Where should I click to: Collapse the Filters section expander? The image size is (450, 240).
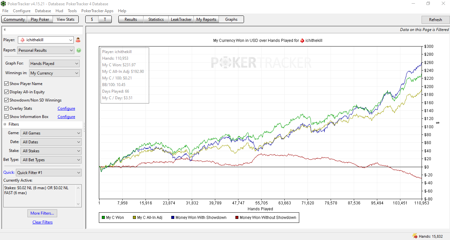point(5,124)
